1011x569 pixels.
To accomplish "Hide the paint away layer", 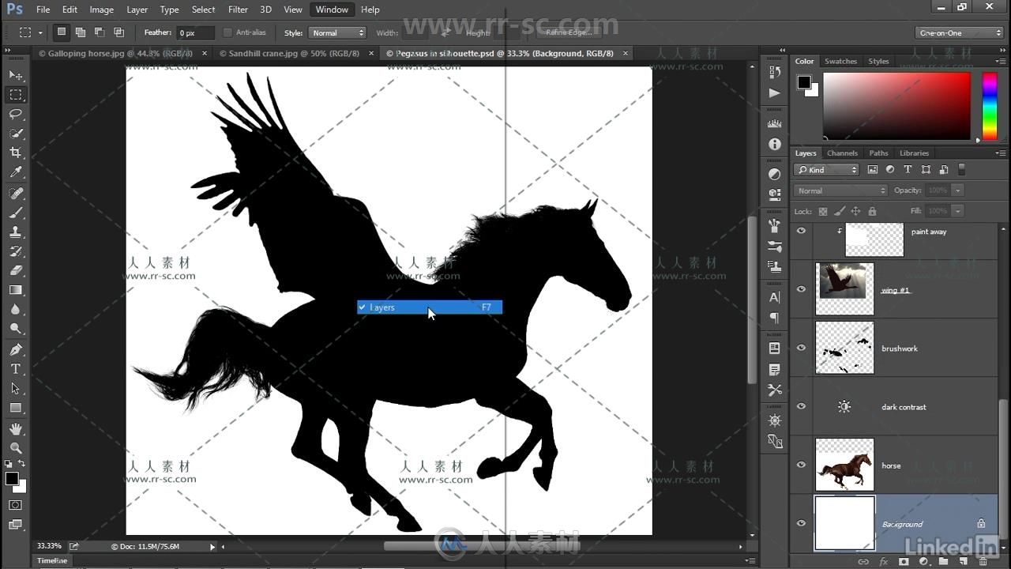I will coord(801,231).
